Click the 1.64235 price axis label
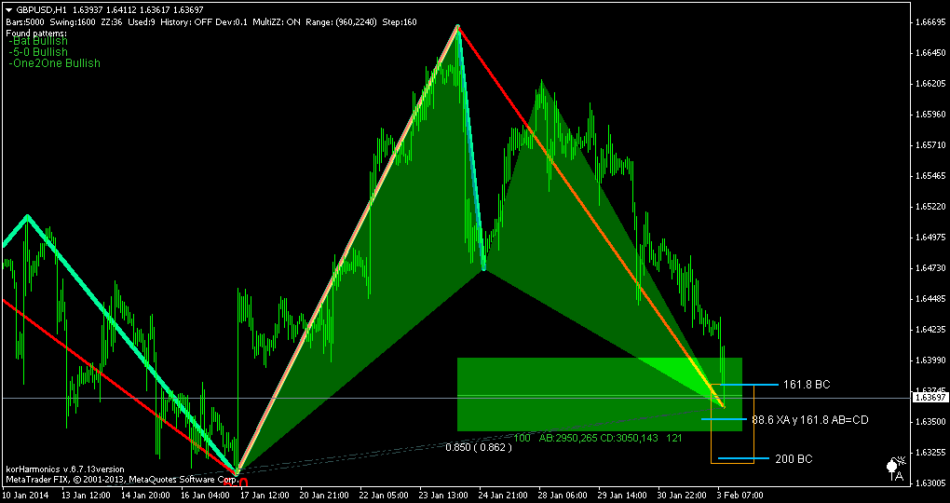Image resolution: width=950 pixels, height=503 pixels. click(931, 329)
